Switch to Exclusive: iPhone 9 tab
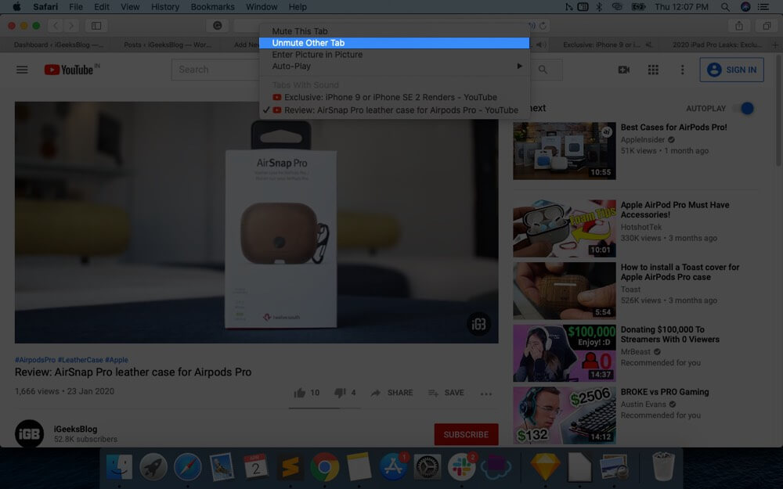783x489 pixels. pos(604,45)
